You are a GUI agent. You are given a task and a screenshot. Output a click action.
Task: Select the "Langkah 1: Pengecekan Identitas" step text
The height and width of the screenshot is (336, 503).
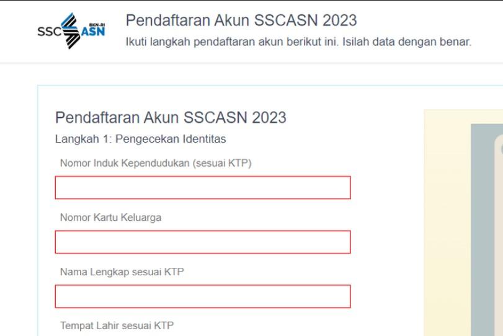[x=141, y=139]
